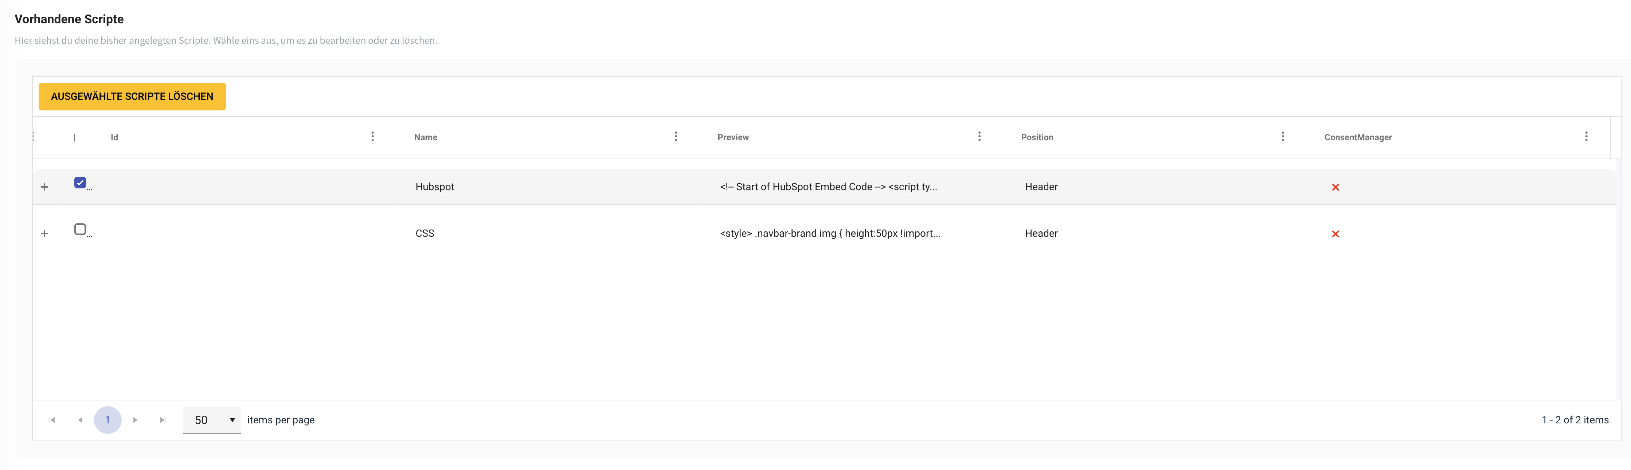Screen dimensions: 1631x470
Task: Click the red X in the CSS row
Action: tap(1335, 234)
